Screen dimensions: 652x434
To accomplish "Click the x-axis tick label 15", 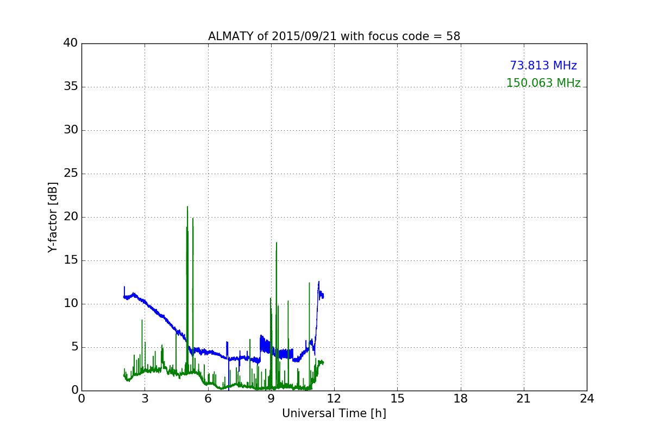I will 397,398.
